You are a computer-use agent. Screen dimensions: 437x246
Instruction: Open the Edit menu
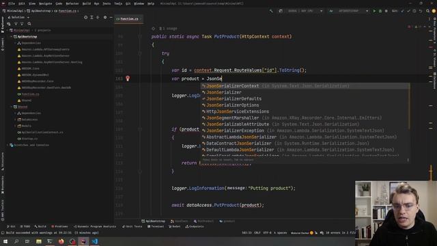coord(22,3)
